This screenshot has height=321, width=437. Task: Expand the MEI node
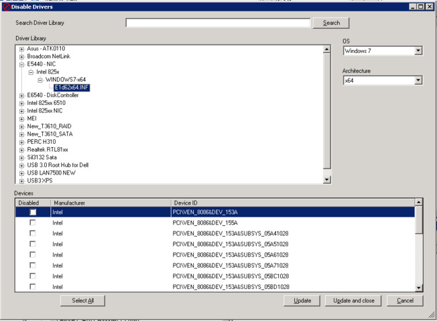point(21,119)
